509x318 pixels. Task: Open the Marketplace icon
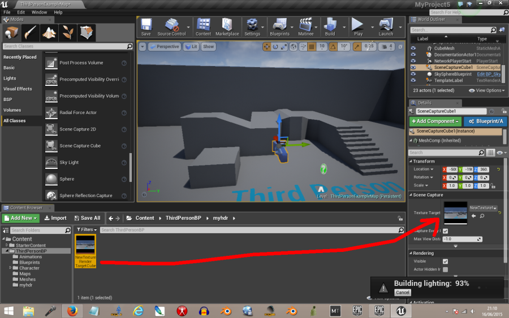227,27
